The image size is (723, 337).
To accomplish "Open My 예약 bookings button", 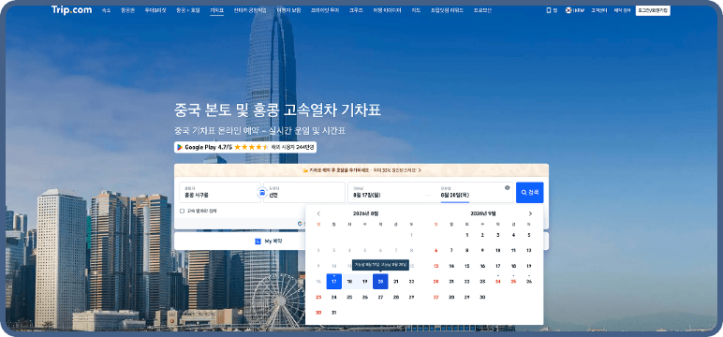I will [x=268, y=241].
